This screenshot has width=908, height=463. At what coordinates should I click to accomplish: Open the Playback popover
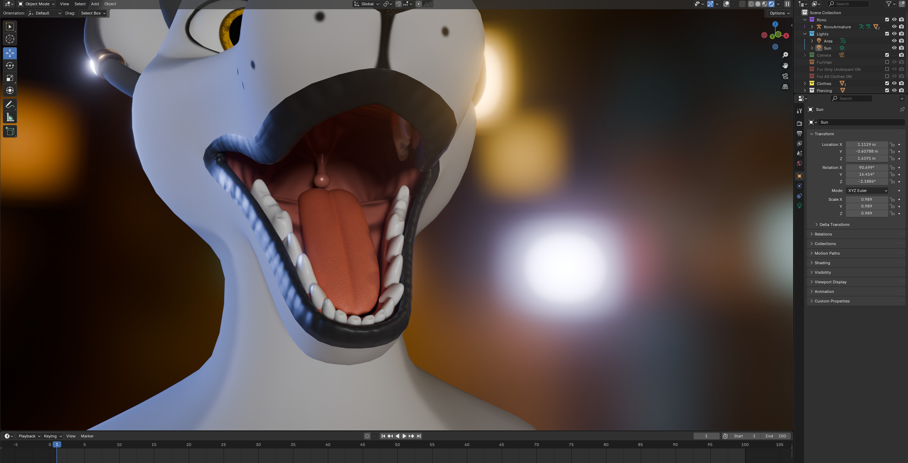click(x=29, y=436)
